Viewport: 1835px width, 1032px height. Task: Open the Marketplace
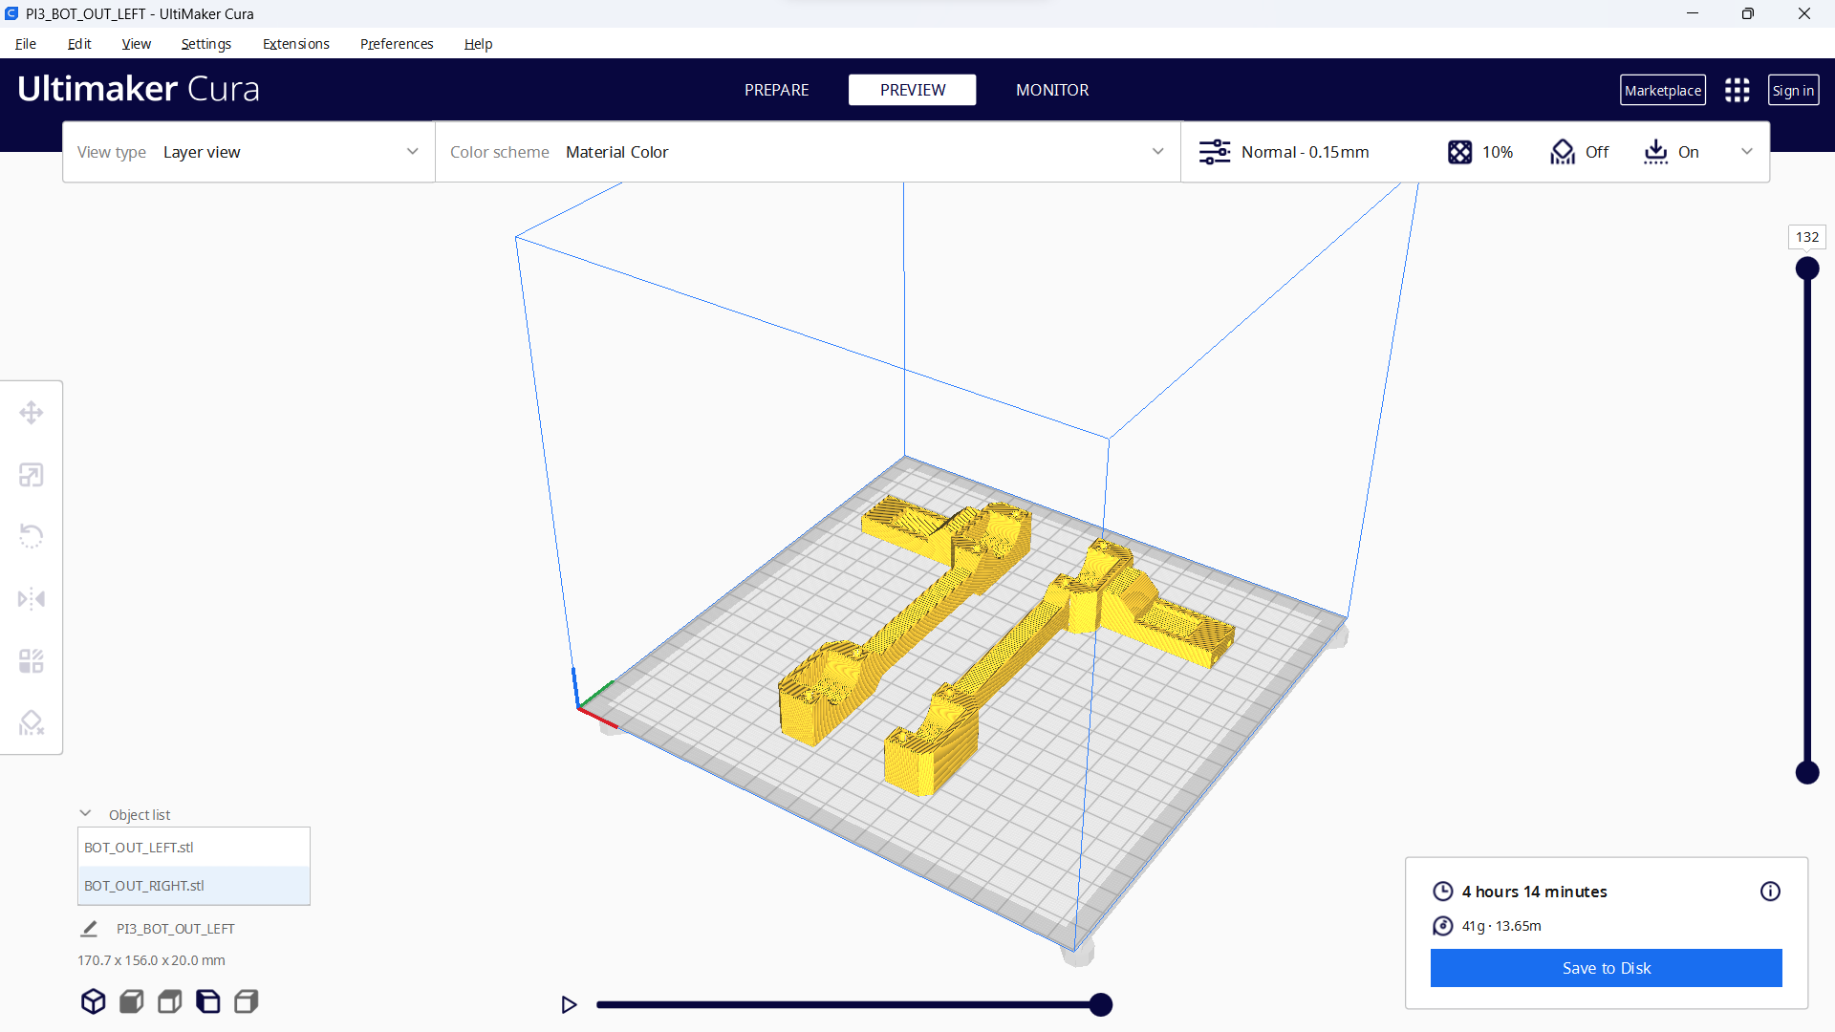[1662, 90]
